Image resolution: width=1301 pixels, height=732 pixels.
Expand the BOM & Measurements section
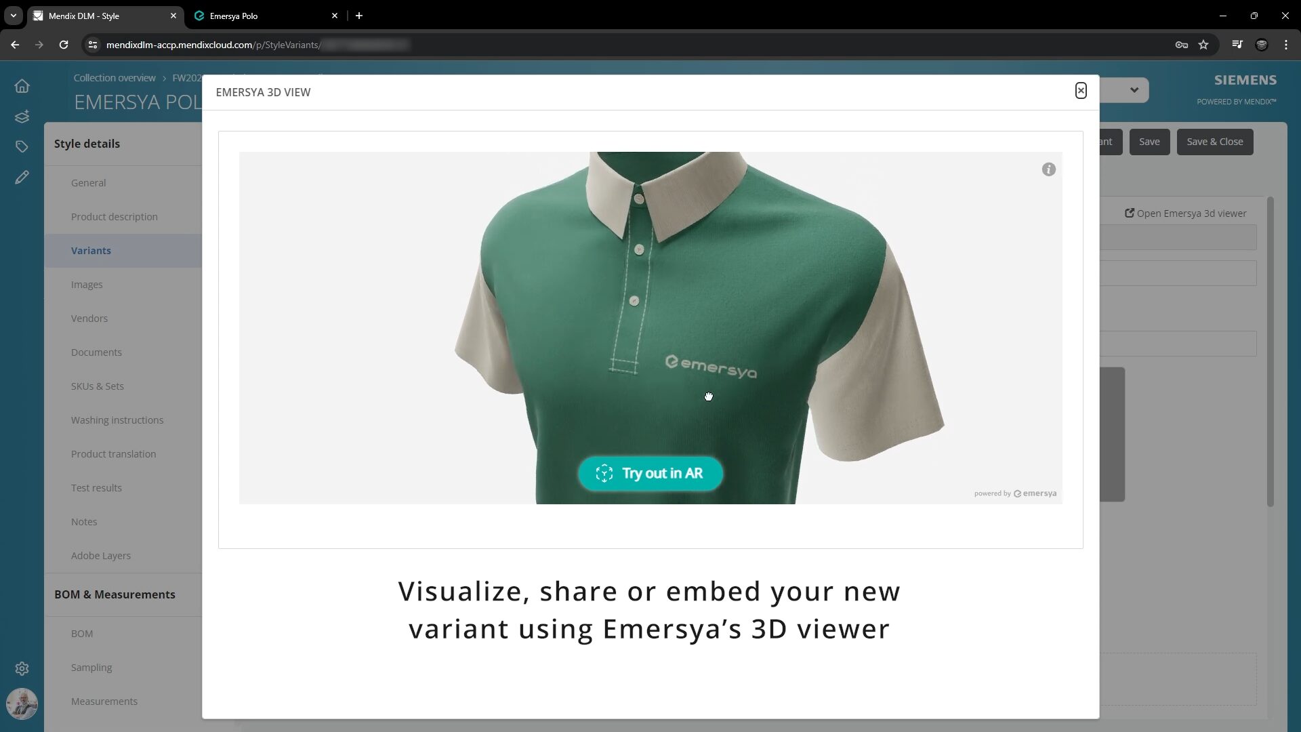[x=115, y=594]
